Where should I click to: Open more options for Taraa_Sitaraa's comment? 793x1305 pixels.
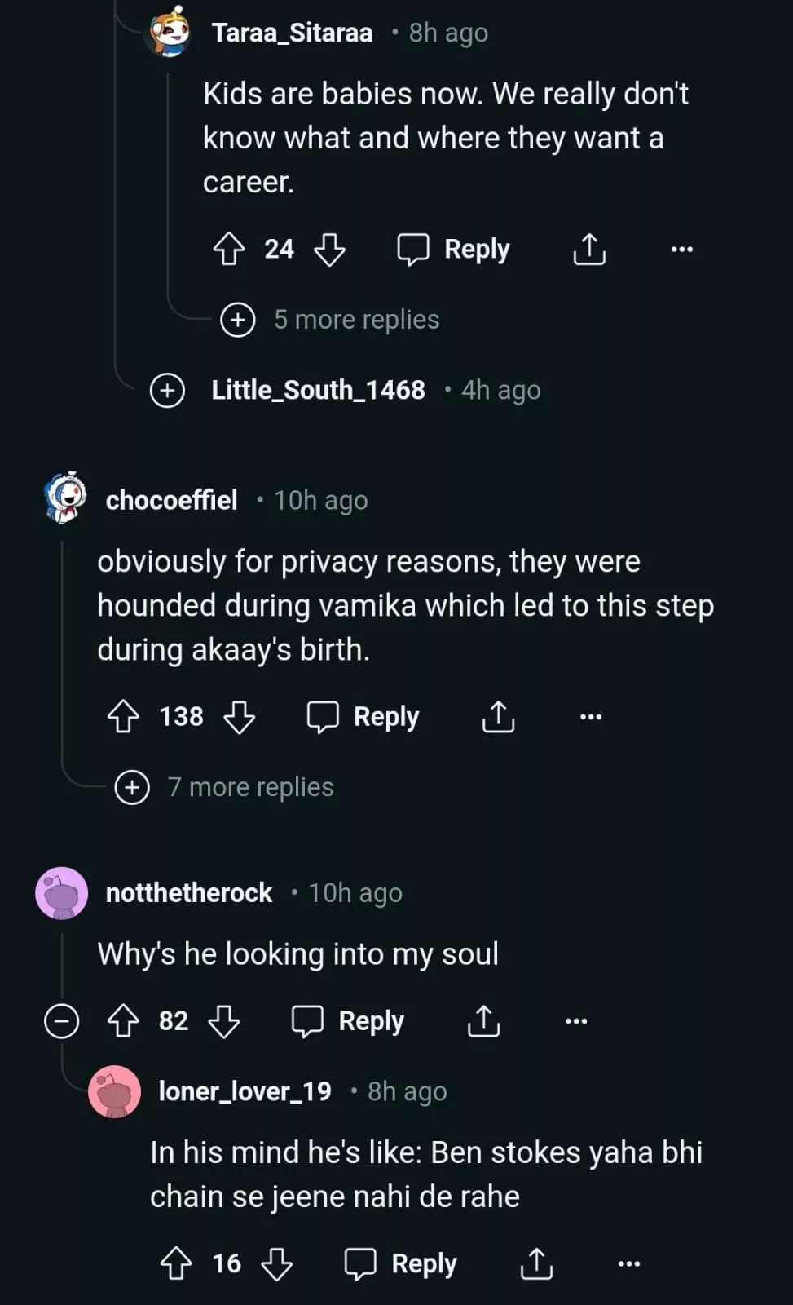(681, 249)
